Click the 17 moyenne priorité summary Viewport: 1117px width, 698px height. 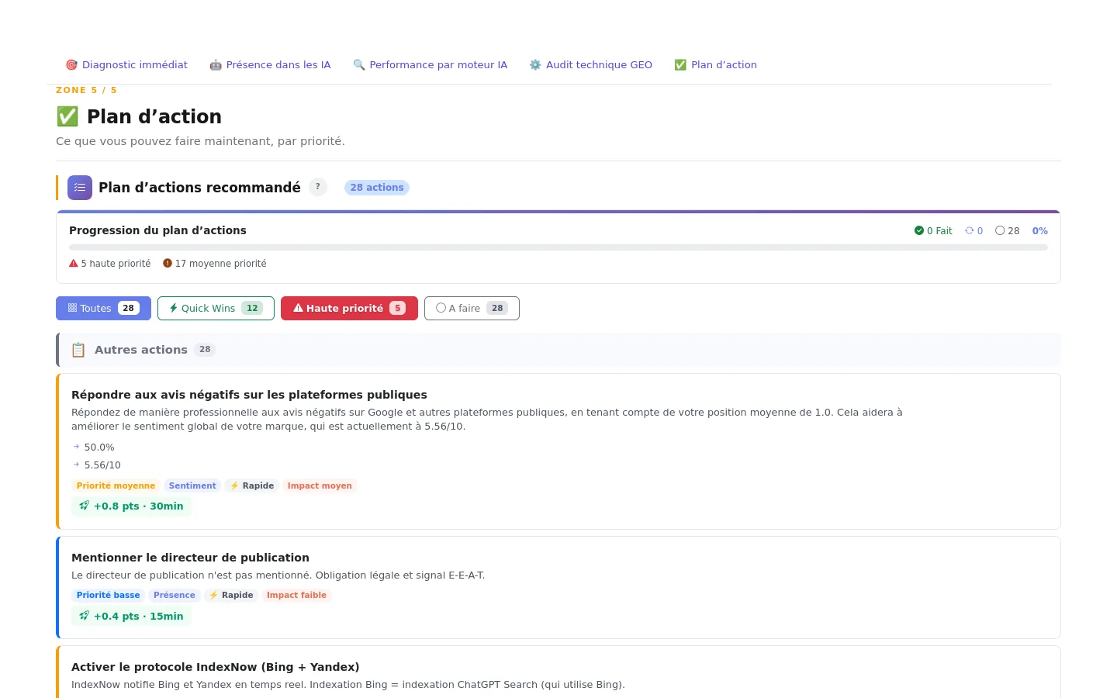point(215,264)
